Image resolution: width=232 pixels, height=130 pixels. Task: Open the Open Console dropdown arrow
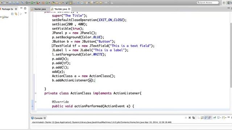[226, 118]
